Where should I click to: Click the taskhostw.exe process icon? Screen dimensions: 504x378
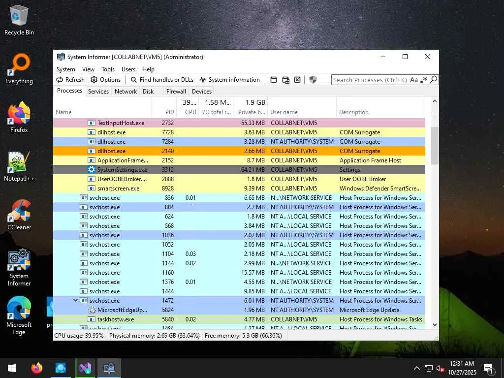click(x=92, y=319)
